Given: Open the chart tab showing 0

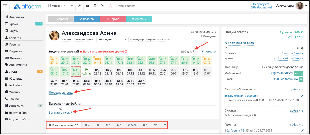Looking at the screenshot, I should click(x=119, y=125).
